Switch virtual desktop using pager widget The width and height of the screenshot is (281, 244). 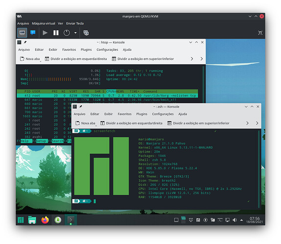coord(183,220)
